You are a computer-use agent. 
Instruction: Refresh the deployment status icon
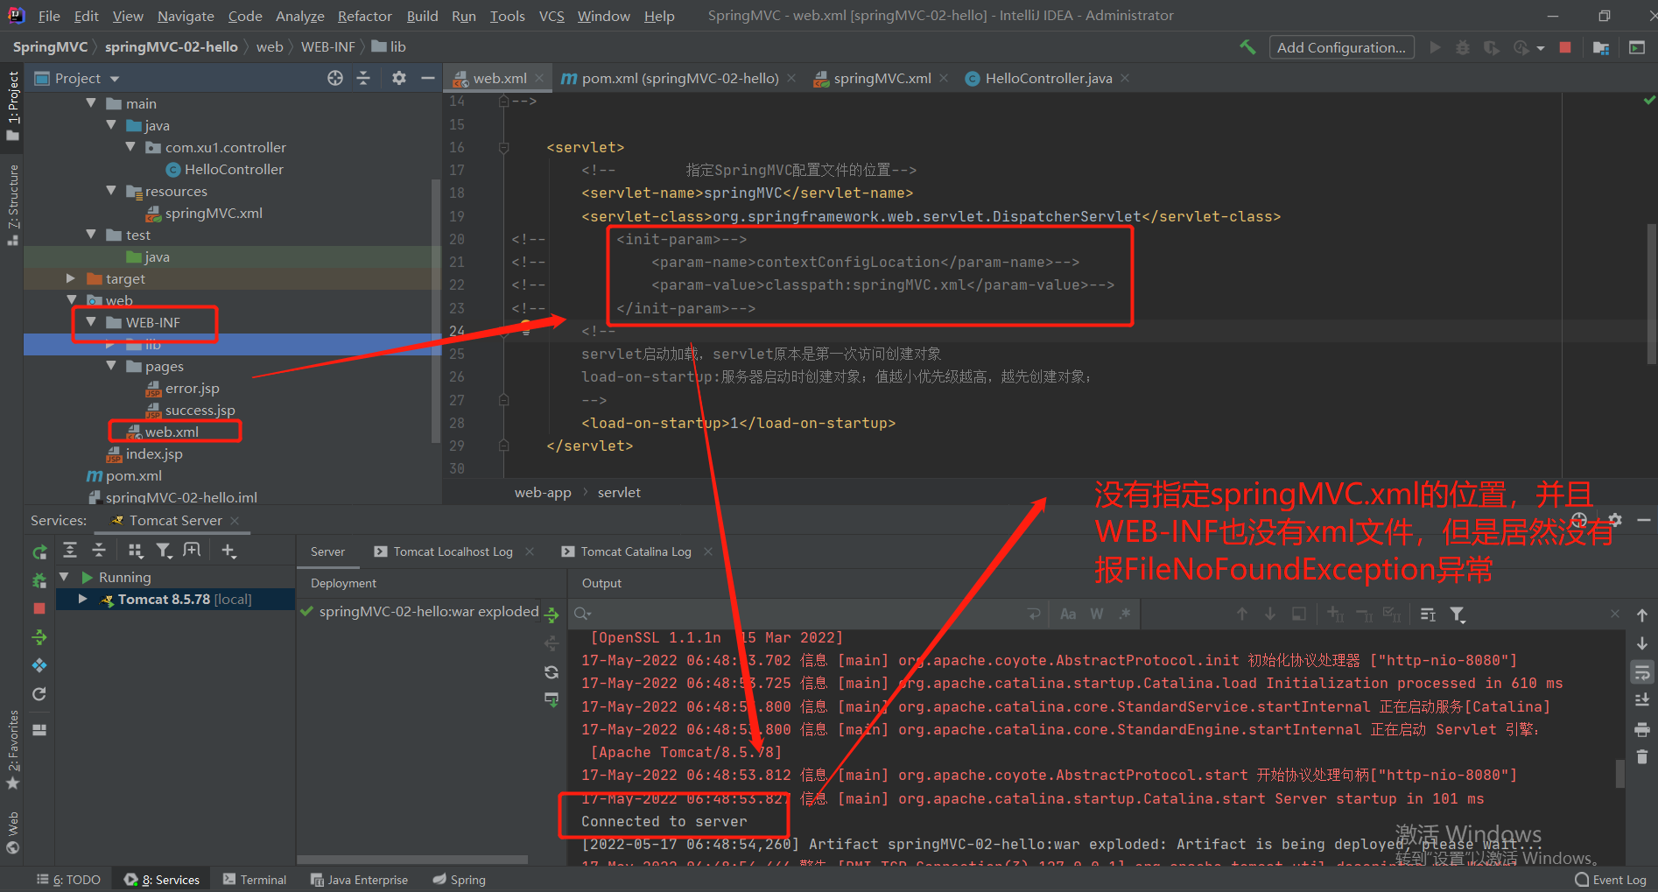tap(551, 672)
